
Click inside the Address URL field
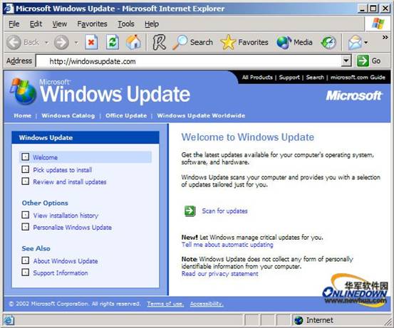pos(189,61)
